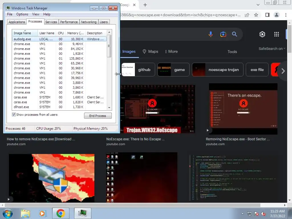Launch Windows Media Player from taskbar
Screen dimensions: 292x219
coord(43,213)
